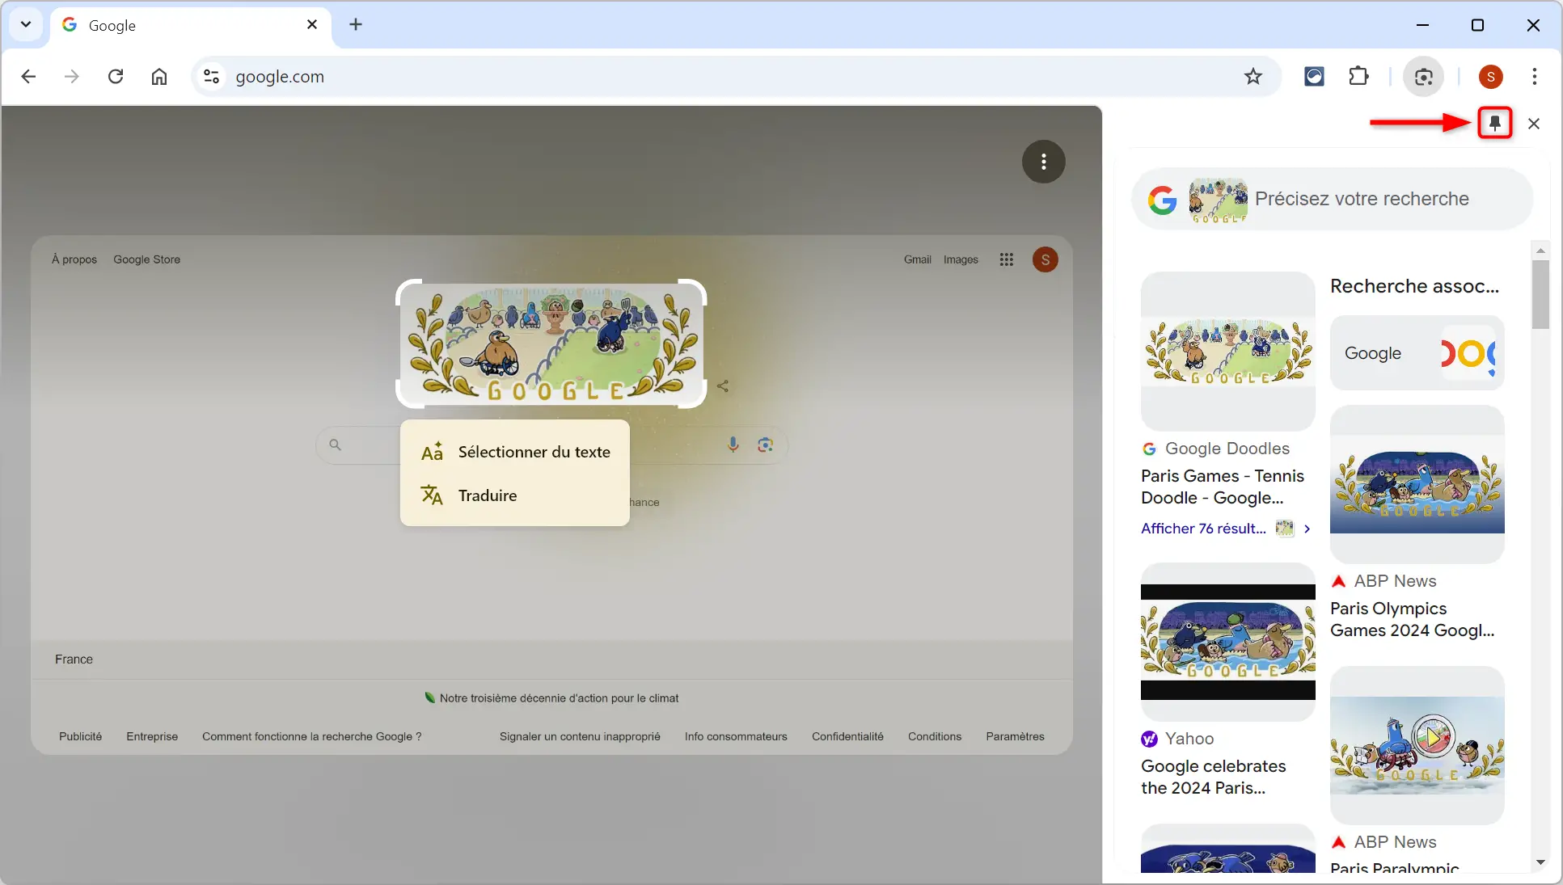Image resolution: width=1563 pixels, height=885 pixels.
Task: Select the Google tab
Action: (191, 25)
